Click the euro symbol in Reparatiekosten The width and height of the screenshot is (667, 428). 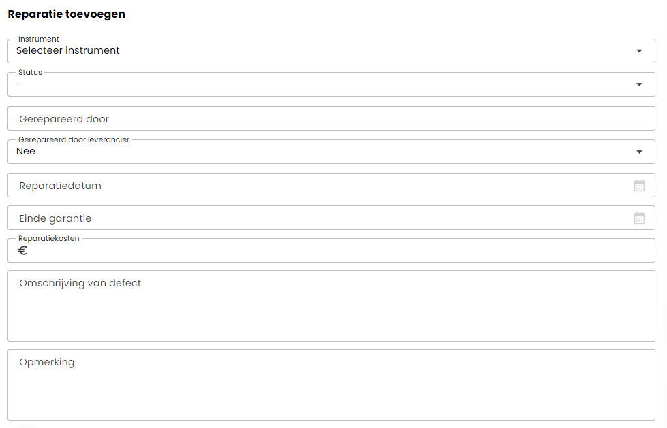pyautogui.click(x=22, y=251)
